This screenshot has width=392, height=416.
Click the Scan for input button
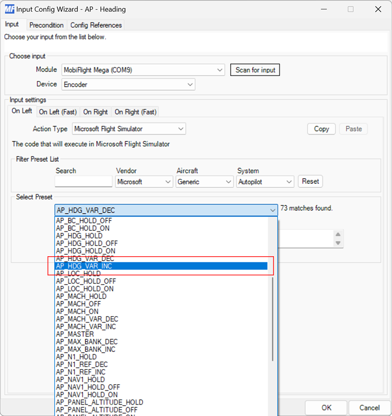pos(255,70)
